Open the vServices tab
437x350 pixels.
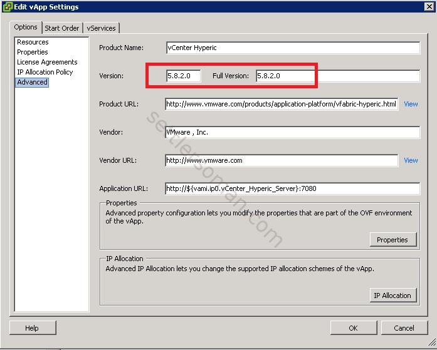pyautogui.click(x=101, y=28)
